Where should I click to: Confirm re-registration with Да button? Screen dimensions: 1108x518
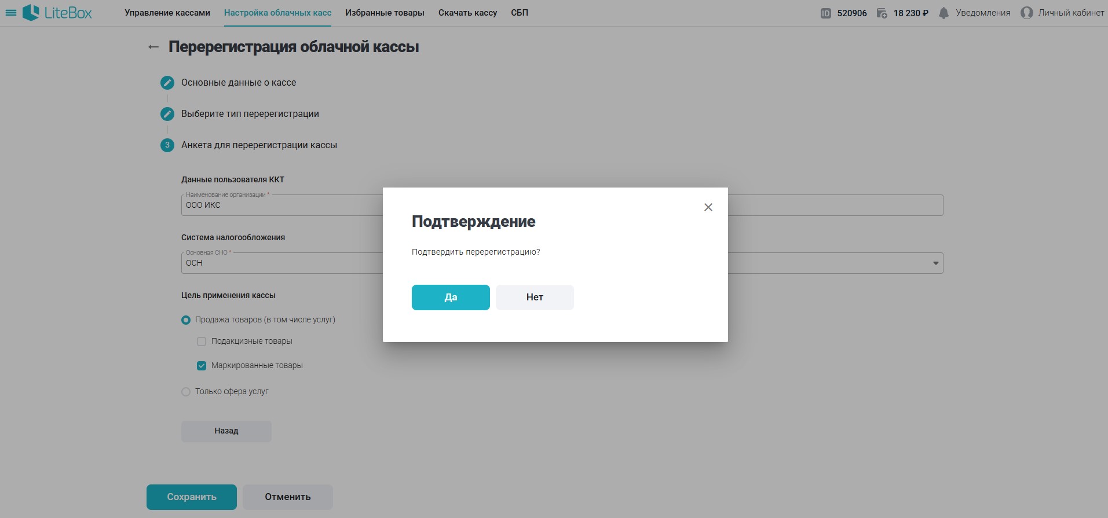451,297
